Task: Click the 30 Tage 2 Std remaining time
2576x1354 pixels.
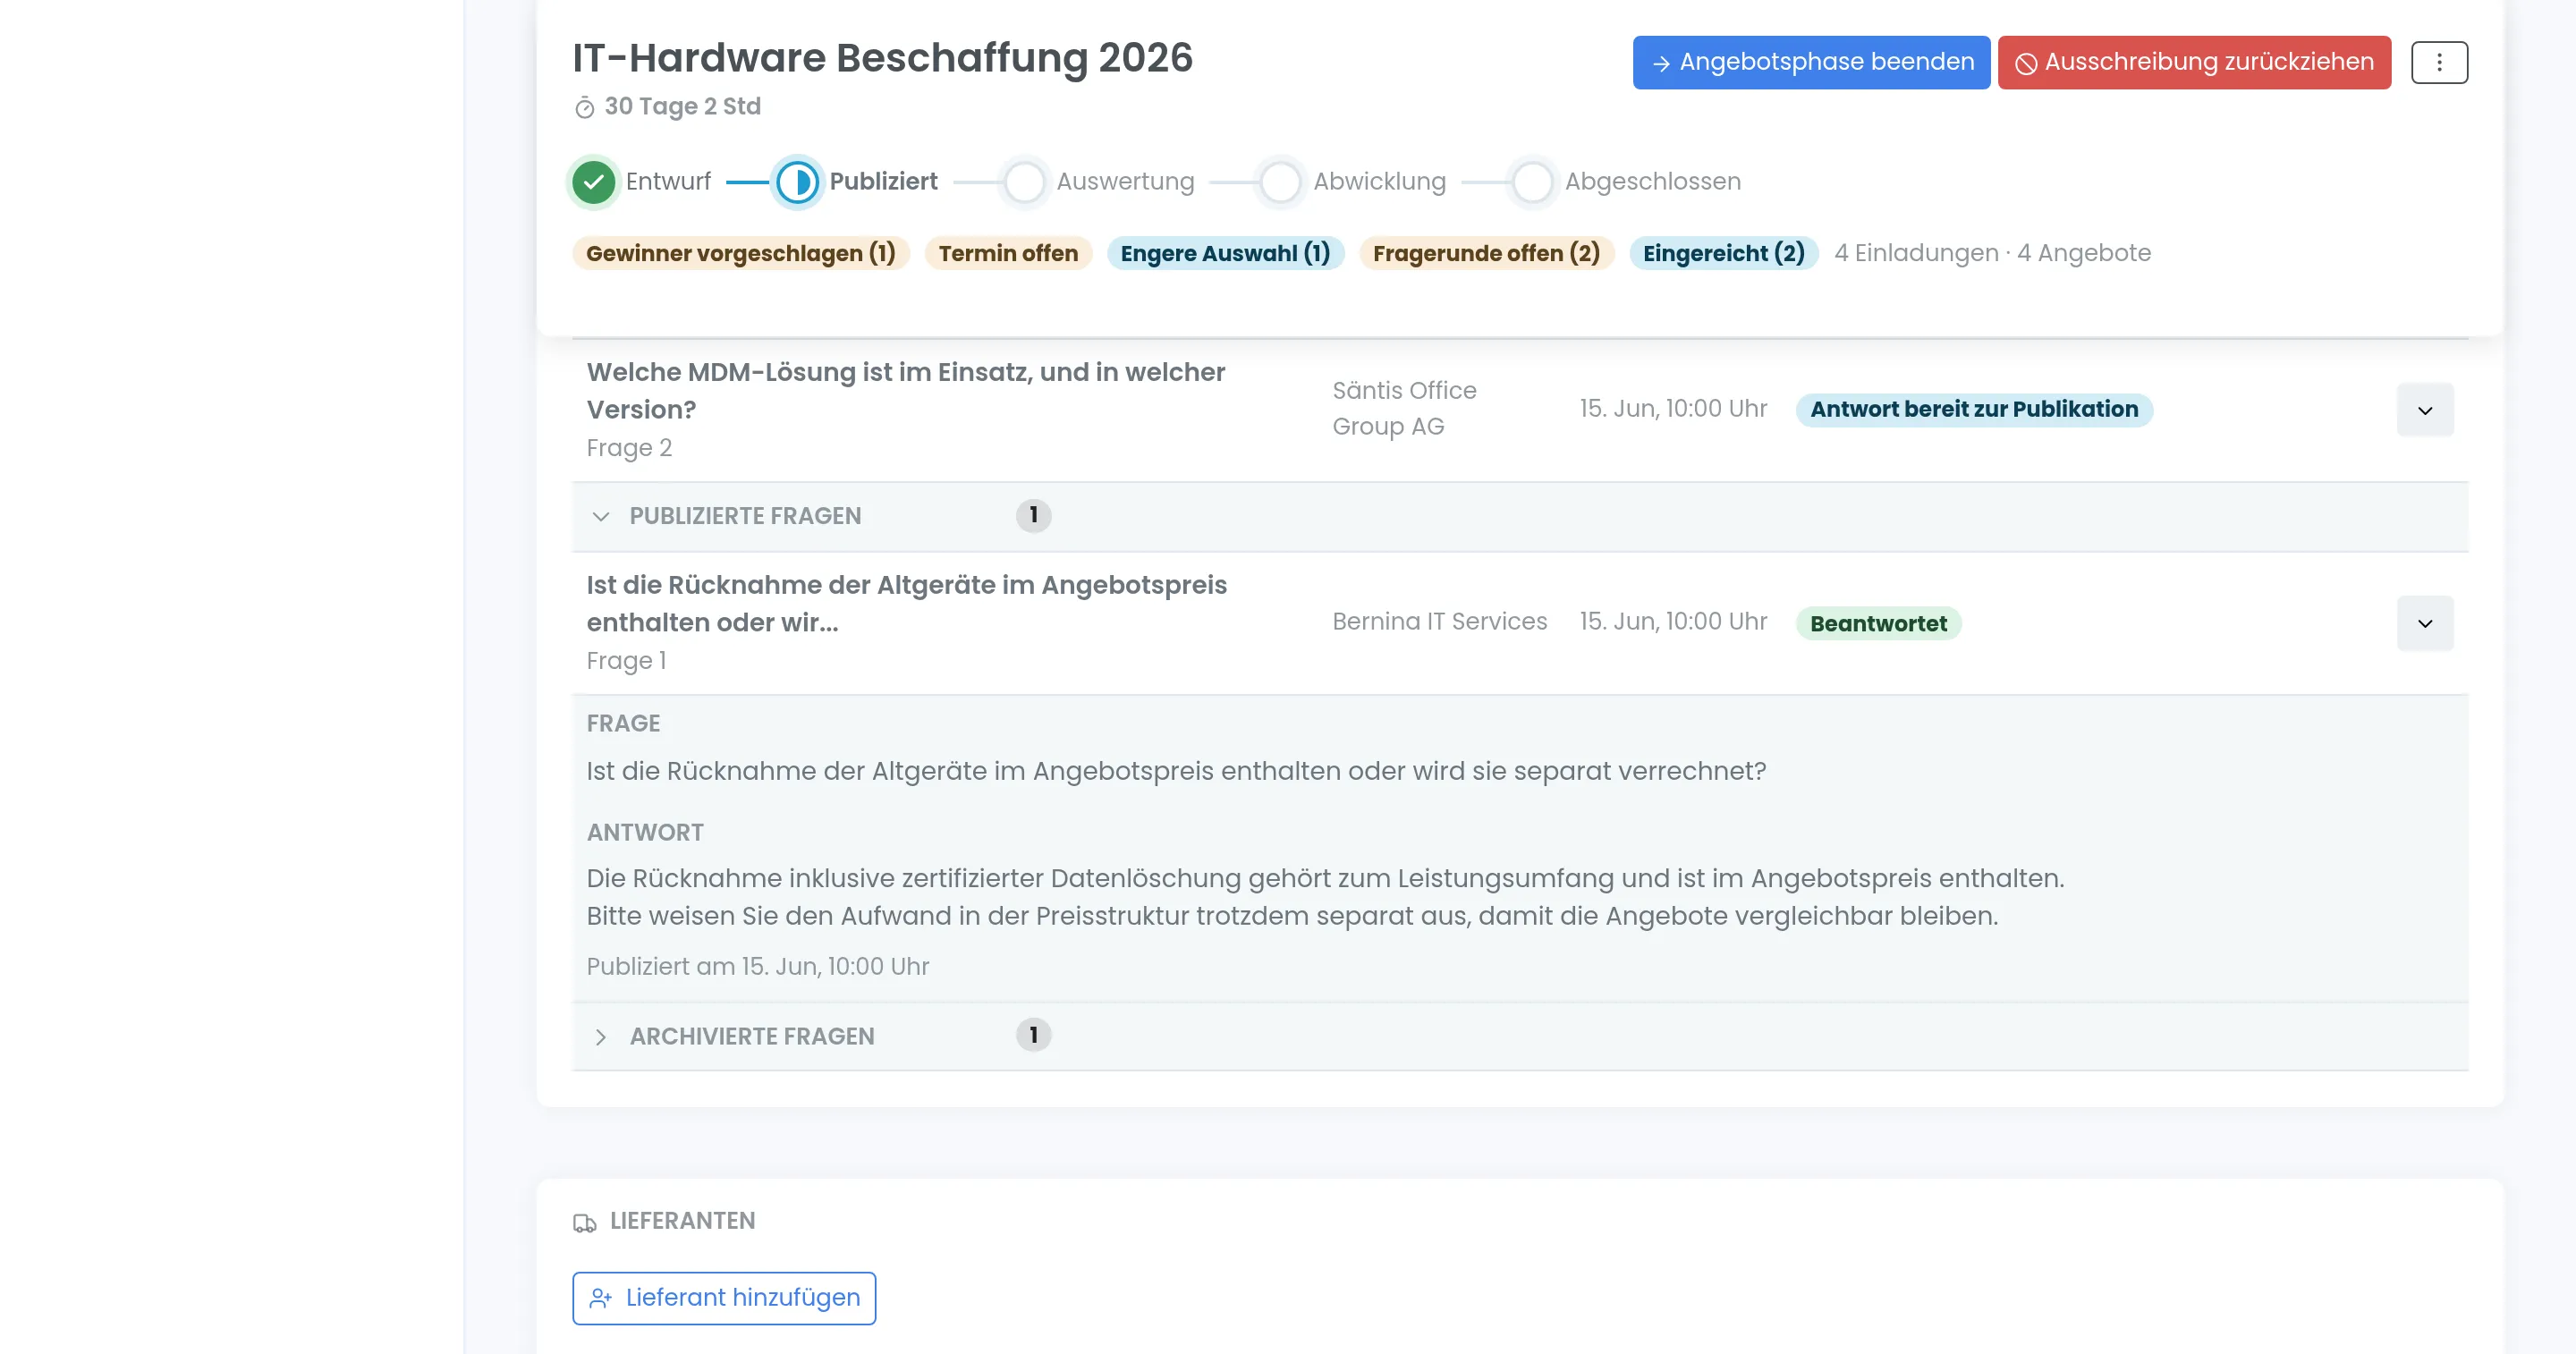Action: (682, 106)
